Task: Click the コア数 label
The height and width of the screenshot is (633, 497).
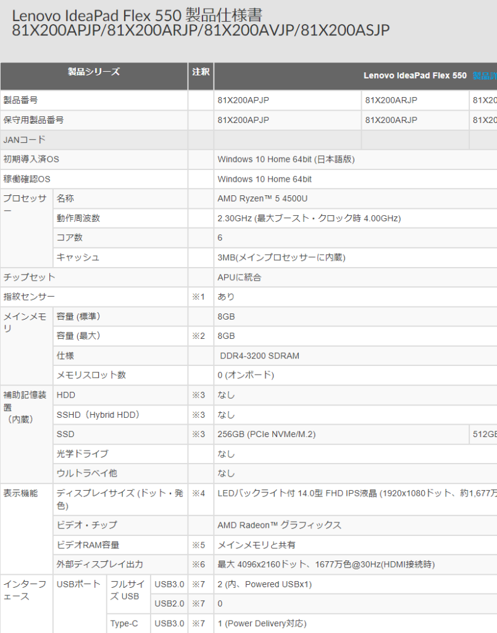Action: tap(69, 237)
